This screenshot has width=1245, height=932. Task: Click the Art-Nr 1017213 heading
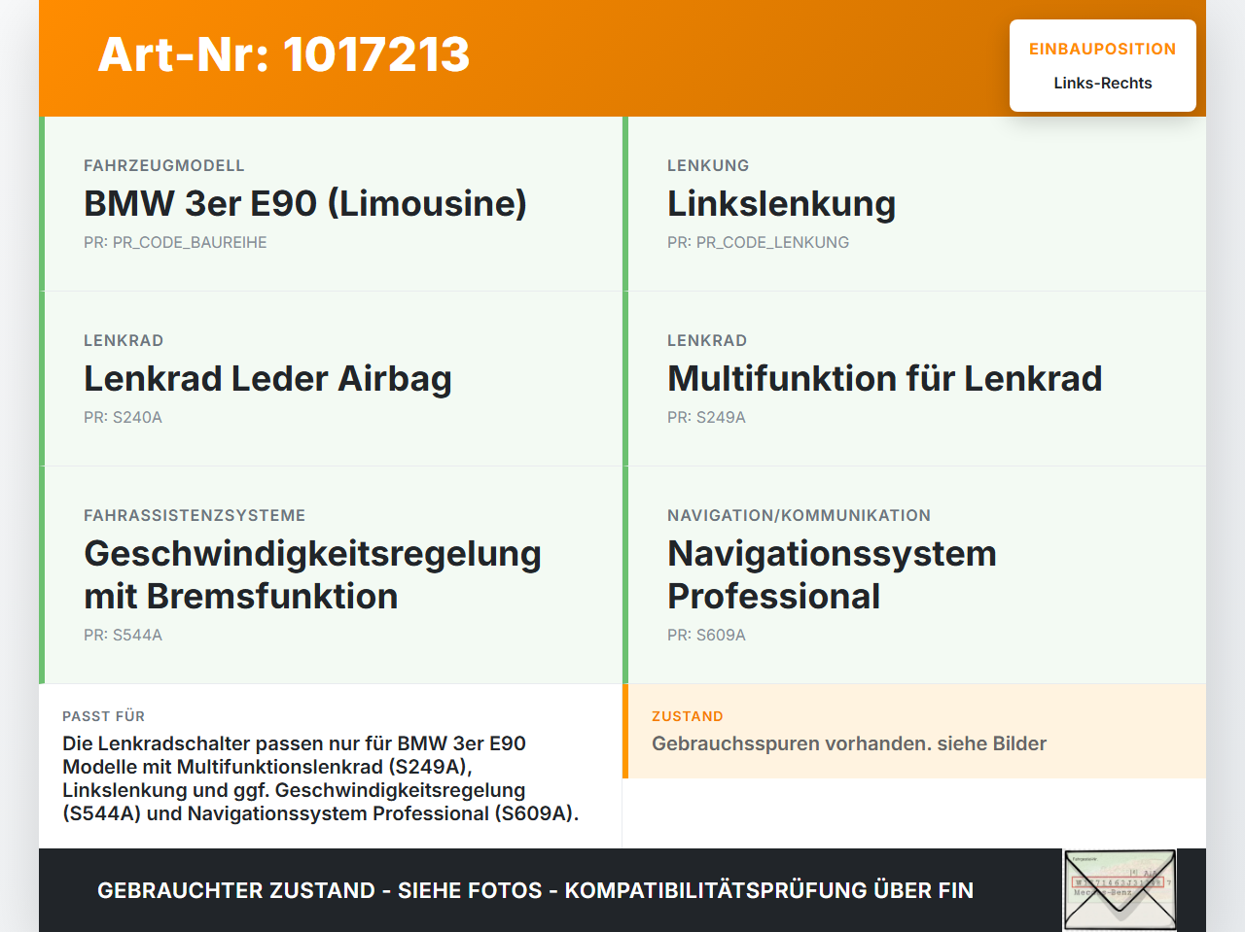coord(283,55)
